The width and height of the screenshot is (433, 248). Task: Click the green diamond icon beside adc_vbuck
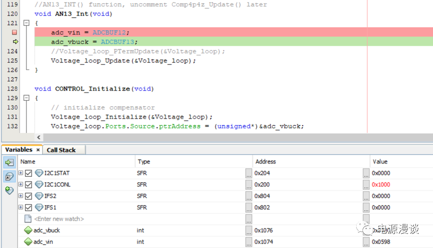(x=28, y=230)
